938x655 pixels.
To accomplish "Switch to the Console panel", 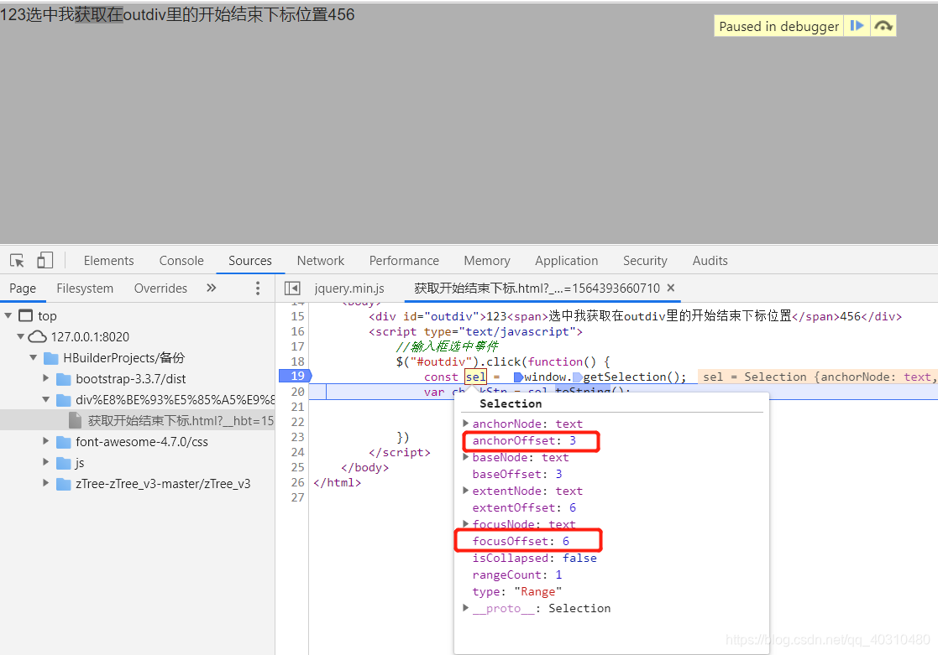I will (181, 261).
